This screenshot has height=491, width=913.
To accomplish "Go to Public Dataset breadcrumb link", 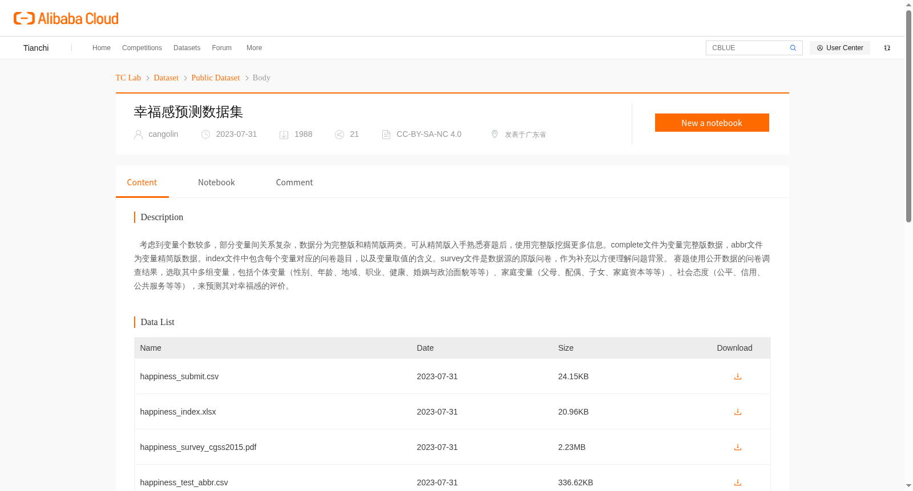I will click(x=216, y=78).
